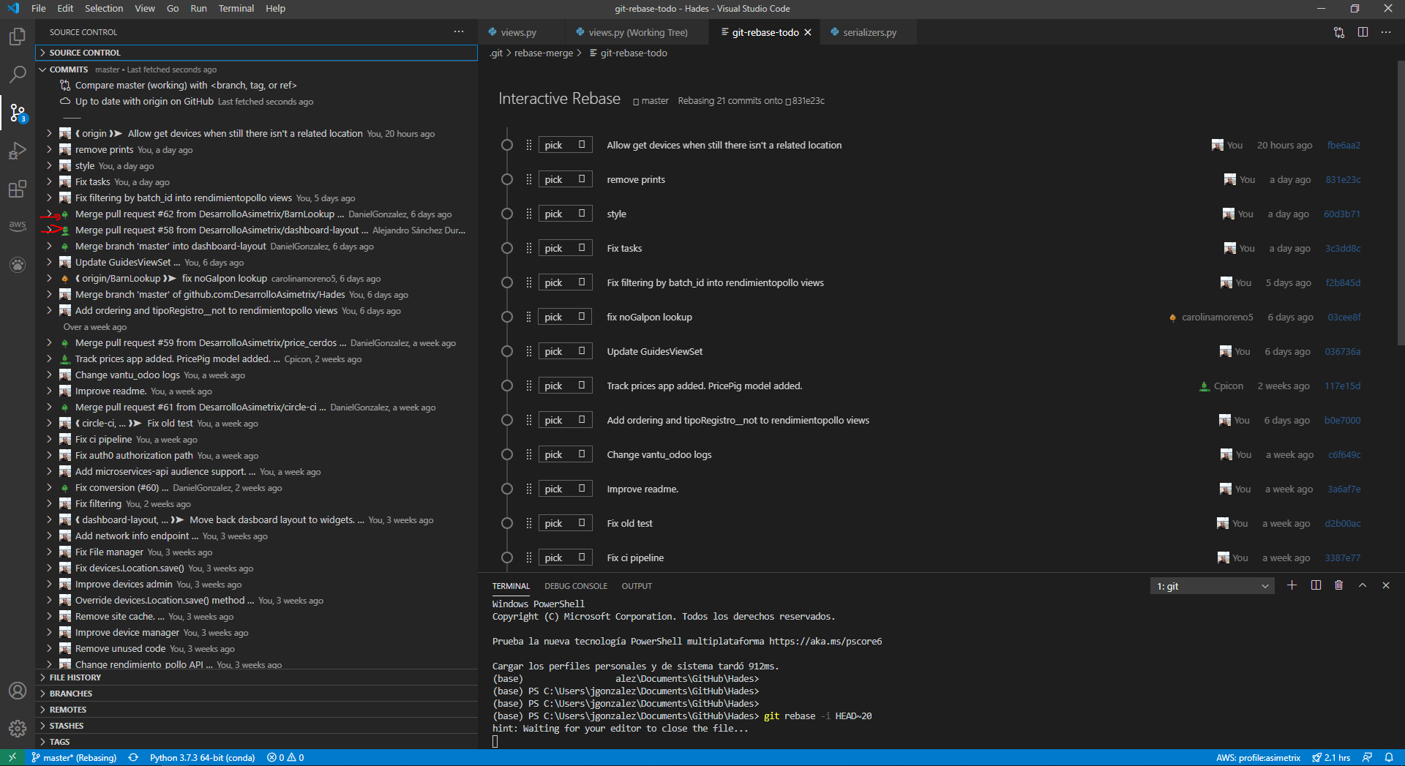1405x766 pixels.
Task: Open the Search view icon
Action: click(18, 74)
